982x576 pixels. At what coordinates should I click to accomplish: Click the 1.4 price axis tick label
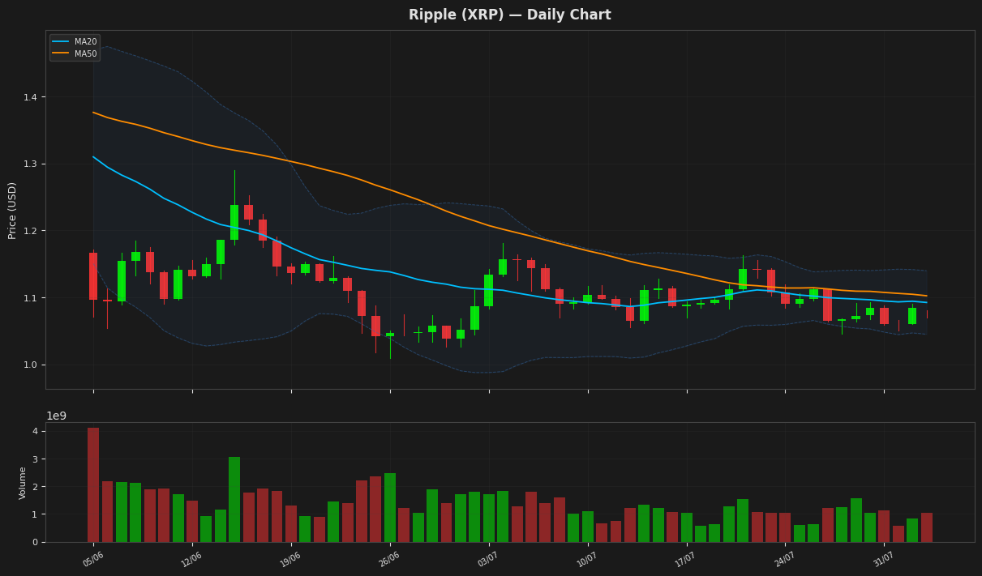click(x=32, y=97)
